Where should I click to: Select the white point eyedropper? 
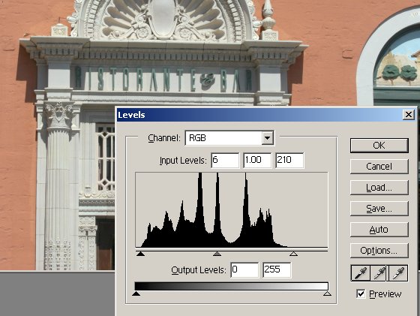pyautogui.click(x=398, y=273)
